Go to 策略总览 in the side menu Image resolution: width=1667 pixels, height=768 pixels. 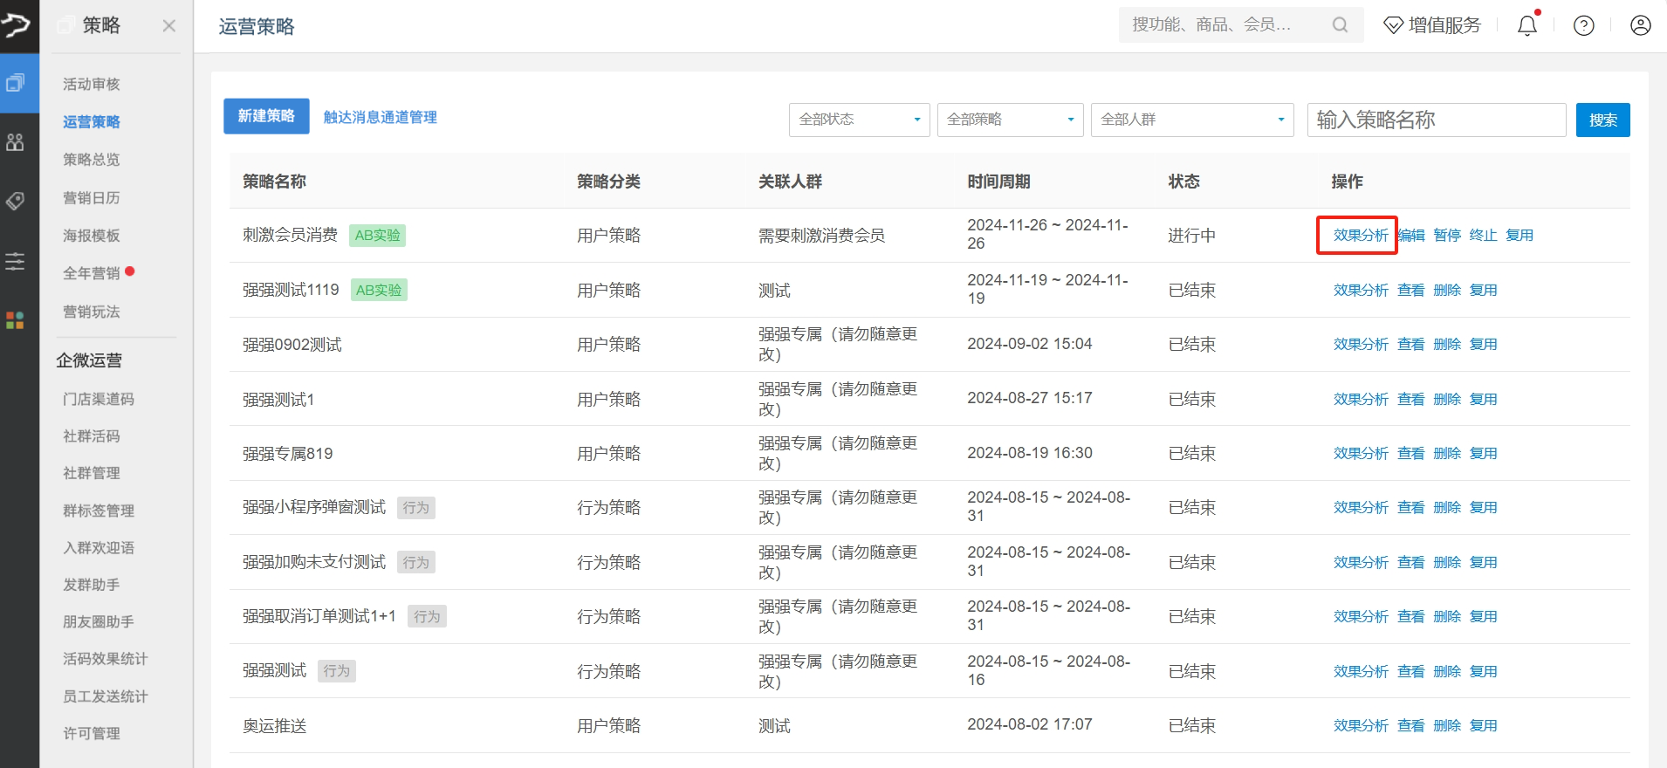[x=92, y=160]
